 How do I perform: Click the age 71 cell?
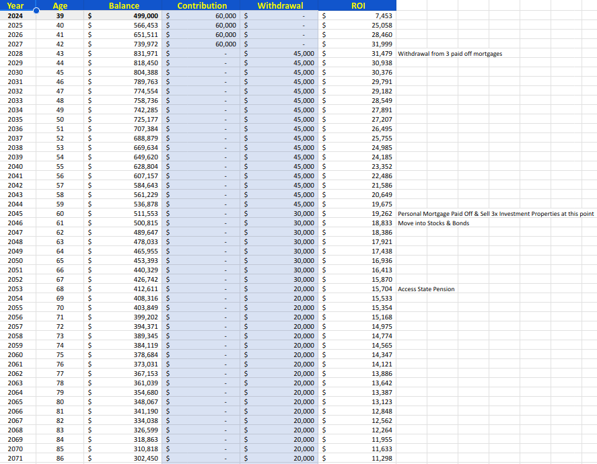60,317
